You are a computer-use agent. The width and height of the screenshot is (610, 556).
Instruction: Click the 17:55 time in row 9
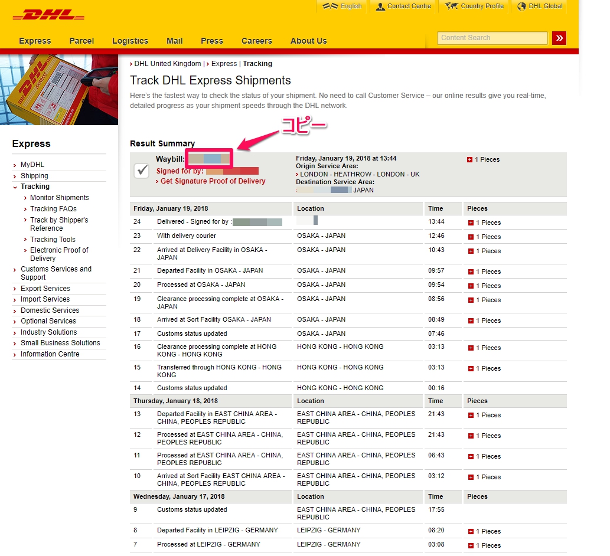[436, 510]
